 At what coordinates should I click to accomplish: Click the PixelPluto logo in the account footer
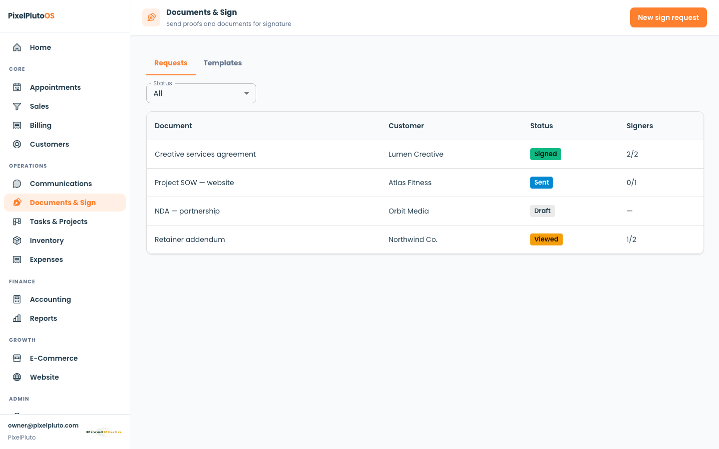pos(104,432)
